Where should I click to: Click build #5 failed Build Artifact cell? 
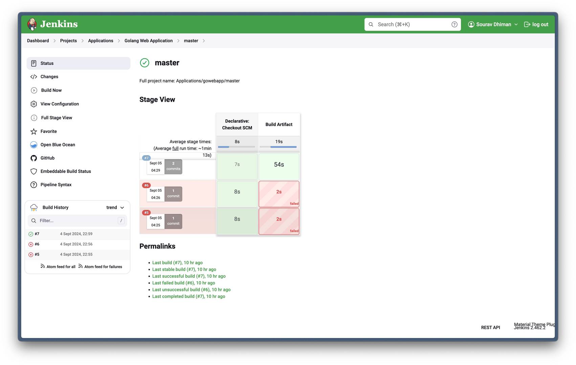pyautogui.click(x=279, y=221)
